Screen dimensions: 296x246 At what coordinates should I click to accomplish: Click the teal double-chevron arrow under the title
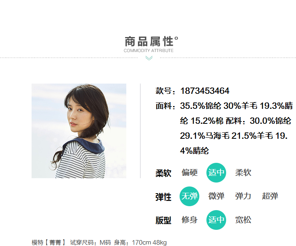click(149, 58)
